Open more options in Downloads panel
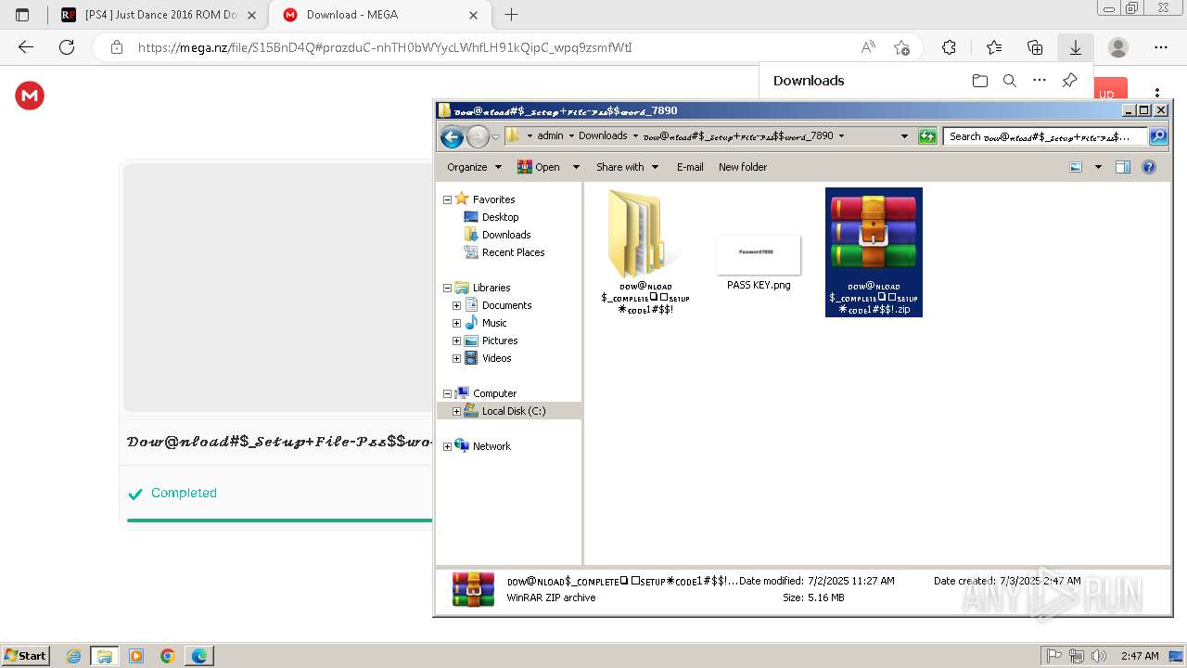 pos(1040,81)
